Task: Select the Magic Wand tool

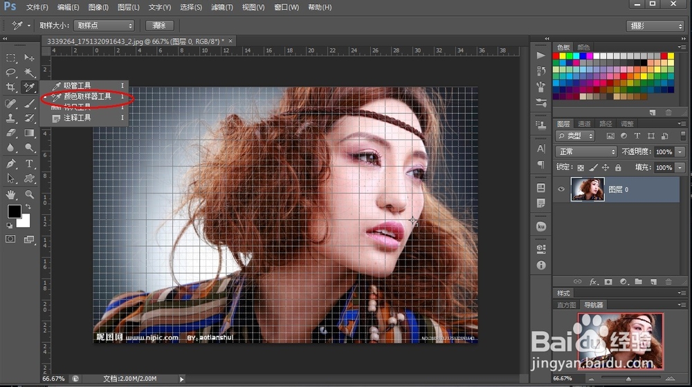Action: [29, 73]
